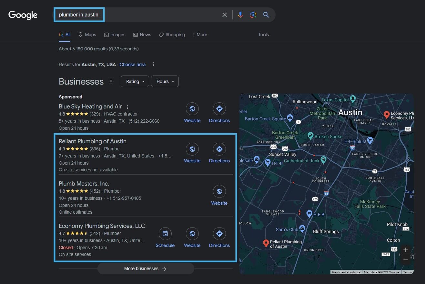Switch to the Maps tab
Image resolution: width=425 pixels, height=284 pixels.
pyautogui.click(x=87, y=35)
